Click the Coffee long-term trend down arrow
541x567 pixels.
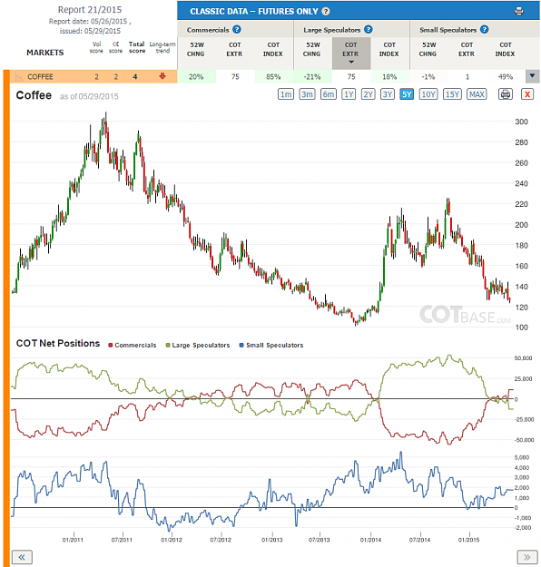(162, 76)
